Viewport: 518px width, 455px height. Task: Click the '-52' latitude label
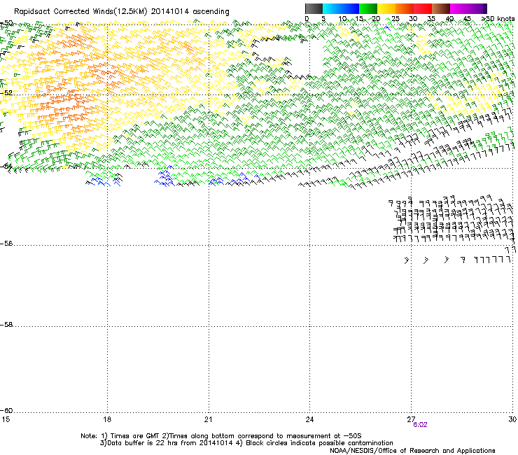click(6, 93)
